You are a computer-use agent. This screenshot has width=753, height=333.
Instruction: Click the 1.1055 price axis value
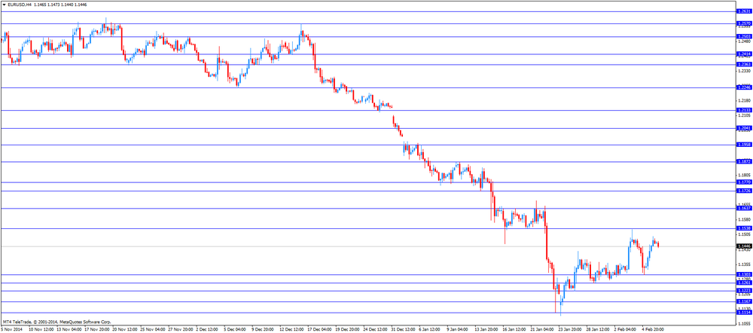pos(745,325)
